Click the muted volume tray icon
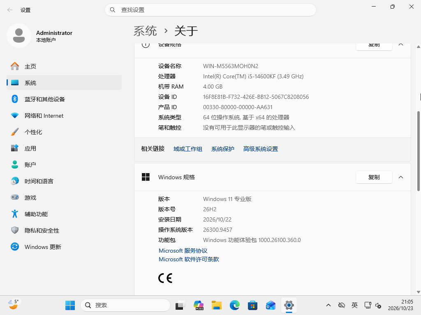The height and width of the screenshot is (315, 421). click(378, 305)
